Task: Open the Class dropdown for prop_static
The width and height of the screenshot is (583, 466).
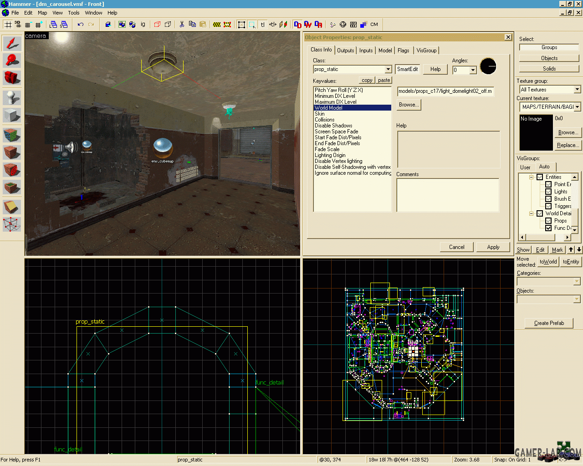Action: [x=388, y=69]
